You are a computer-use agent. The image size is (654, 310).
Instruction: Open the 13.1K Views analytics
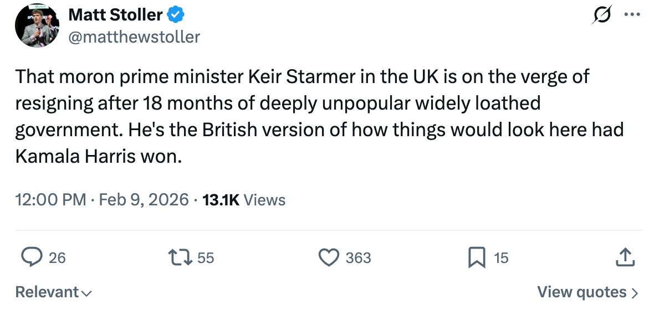(244, 200)
